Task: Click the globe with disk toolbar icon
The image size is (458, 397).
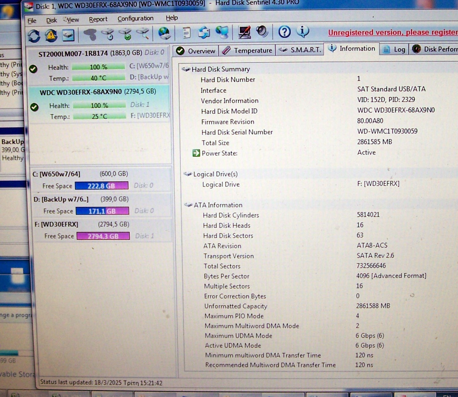Action: [x=165, y=33]
